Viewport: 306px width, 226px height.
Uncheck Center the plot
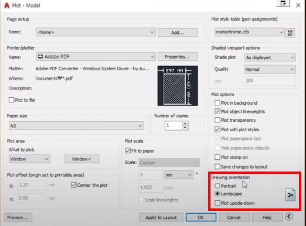74,185
